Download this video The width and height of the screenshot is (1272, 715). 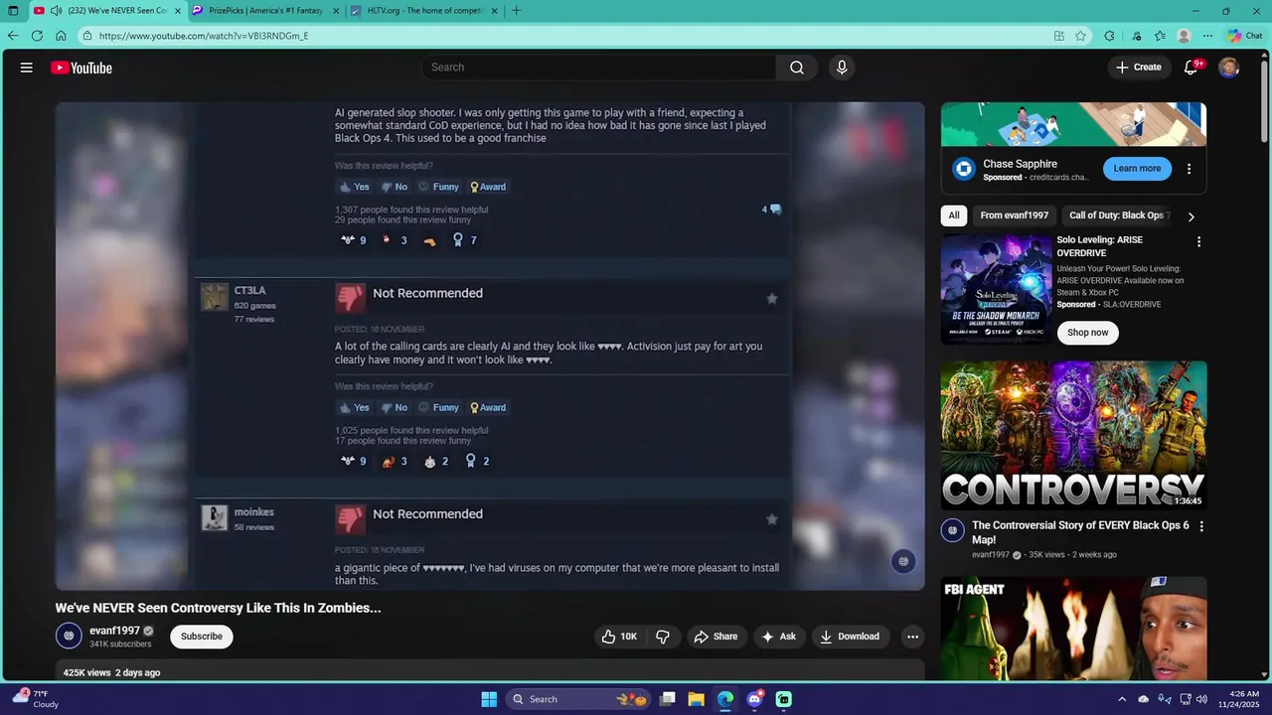point(851,637)
